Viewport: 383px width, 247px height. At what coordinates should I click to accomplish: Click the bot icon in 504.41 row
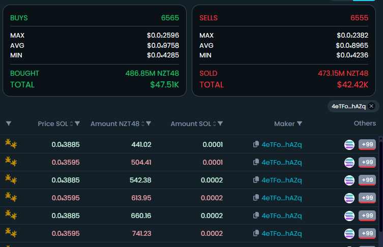tap(11, 162)
